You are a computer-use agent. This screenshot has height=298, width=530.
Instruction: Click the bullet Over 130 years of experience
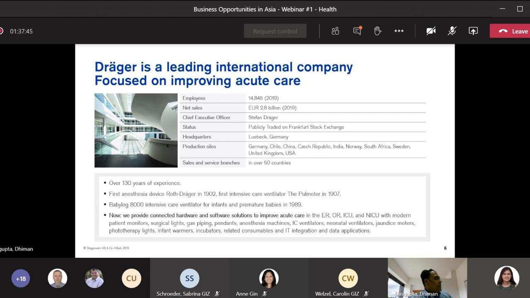pos(145,183)
